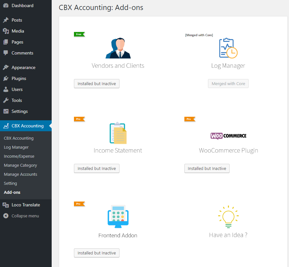Click the Vendors and Clients avatar icon
This screenshot has width=289, height=267.
coord(118,48)
